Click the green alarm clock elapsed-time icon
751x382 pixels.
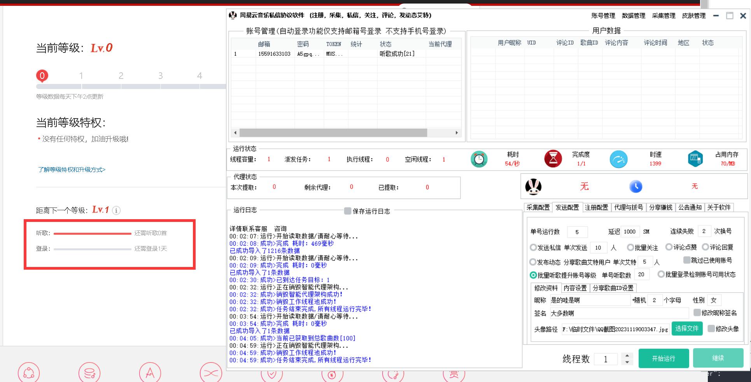pyautogui.click(x=479, y=159)
